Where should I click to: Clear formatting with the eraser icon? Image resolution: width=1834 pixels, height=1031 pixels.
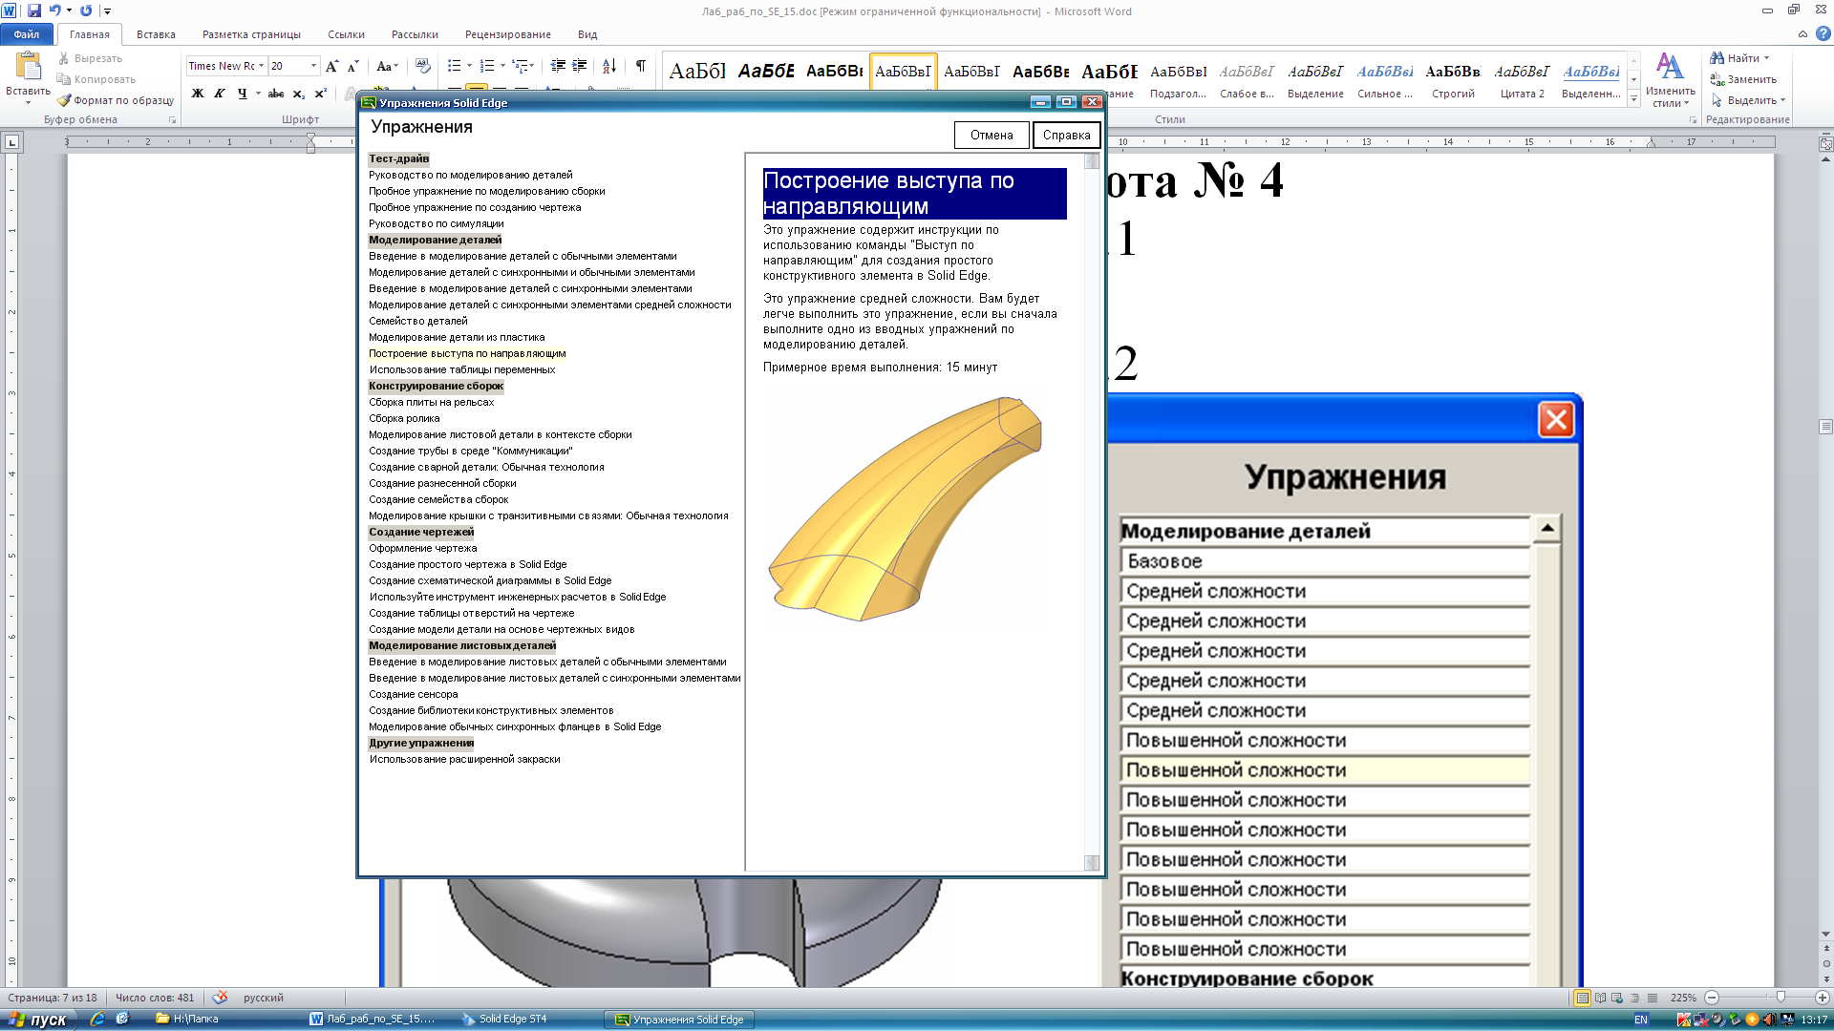tap(423, 66)
